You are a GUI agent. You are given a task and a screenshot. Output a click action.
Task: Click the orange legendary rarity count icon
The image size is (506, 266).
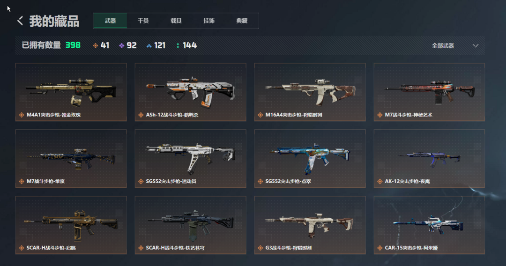(x=96, y=46)
